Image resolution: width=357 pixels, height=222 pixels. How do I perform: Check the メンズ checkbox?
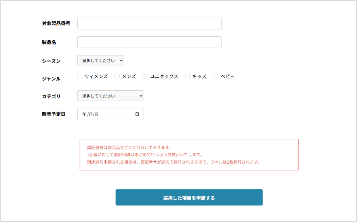pos(117,76)
